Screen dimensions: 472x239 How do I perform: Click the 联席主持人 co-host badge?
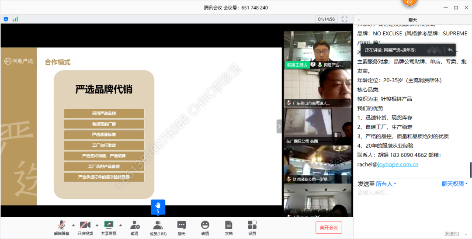click(x=297, y=65)
